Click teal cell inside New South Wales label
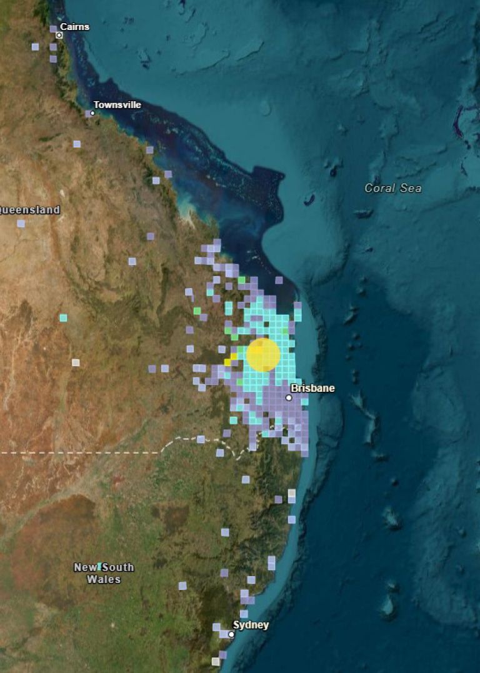 (x=99, y=566)
